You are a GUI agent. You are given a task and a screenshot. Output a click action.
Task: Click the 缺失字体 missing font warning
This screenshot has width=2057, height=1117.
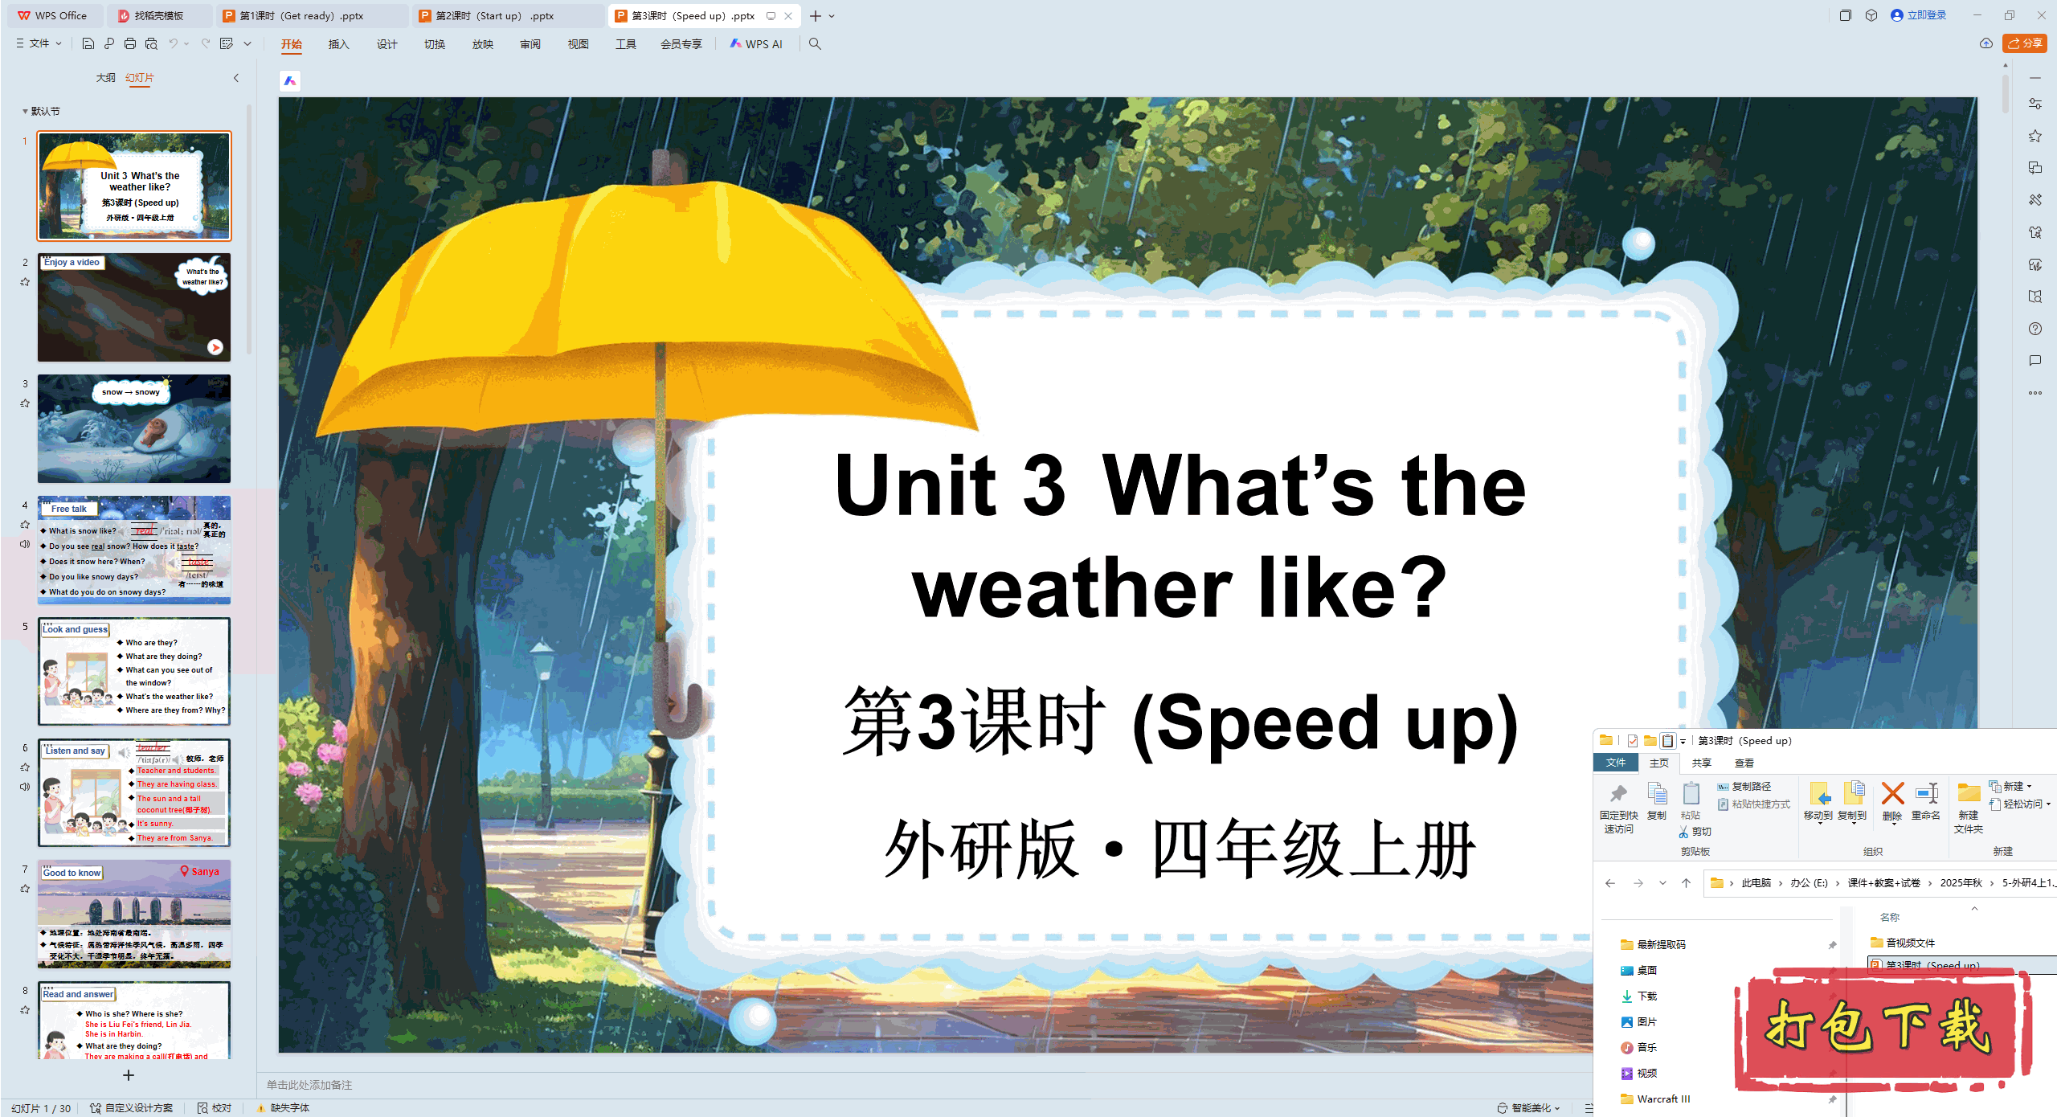(x=283, y=1108)
